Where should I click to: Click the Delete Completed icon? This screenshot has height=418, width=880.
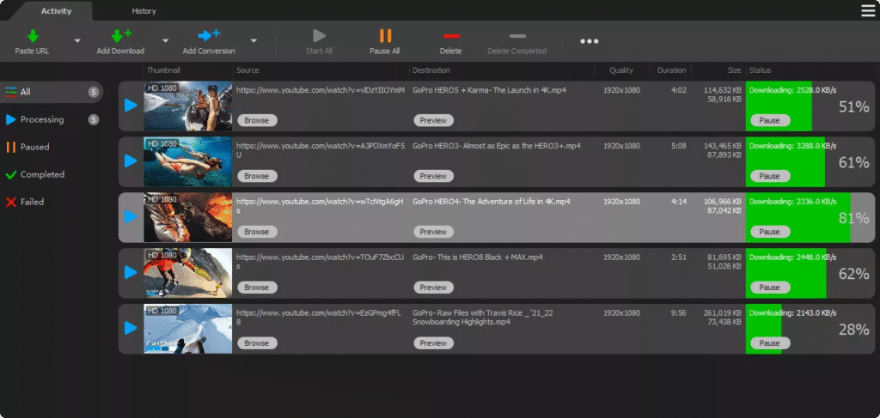[x=516, y=36]
